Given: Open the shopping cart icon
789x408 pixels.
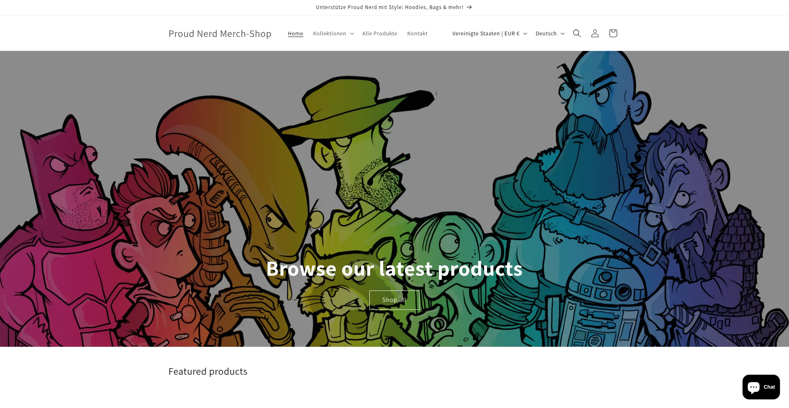Looking at the screenshot, I should 613,33.
